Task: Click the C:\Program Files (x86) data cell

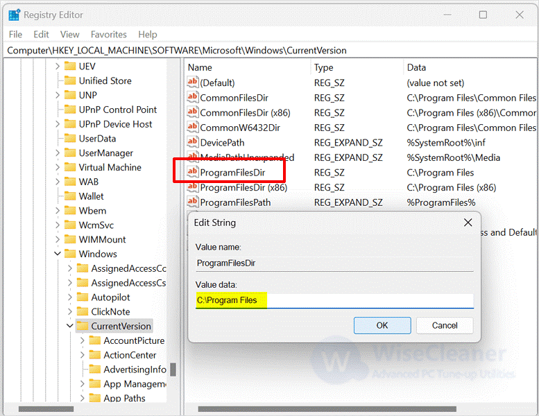Action: point(452,188)
